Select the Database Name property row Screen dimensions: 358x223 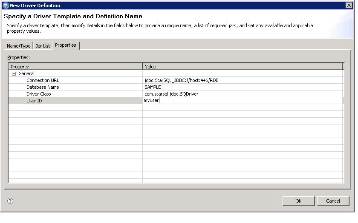point(43,87)
